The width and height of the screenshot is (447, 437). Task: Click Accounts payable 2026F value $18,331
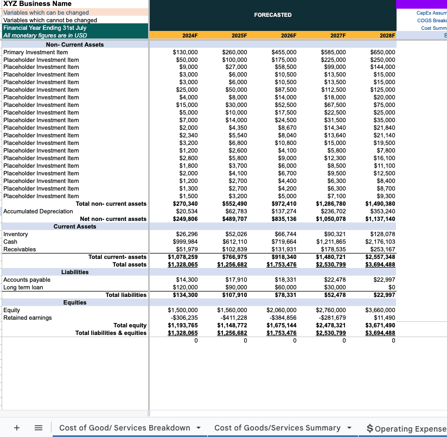285,280
